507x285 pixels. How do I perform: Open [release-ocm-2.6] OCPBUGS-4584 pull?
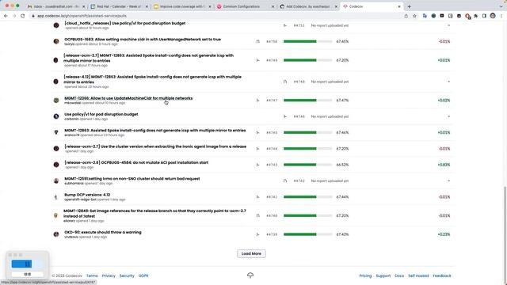point(136,162)
